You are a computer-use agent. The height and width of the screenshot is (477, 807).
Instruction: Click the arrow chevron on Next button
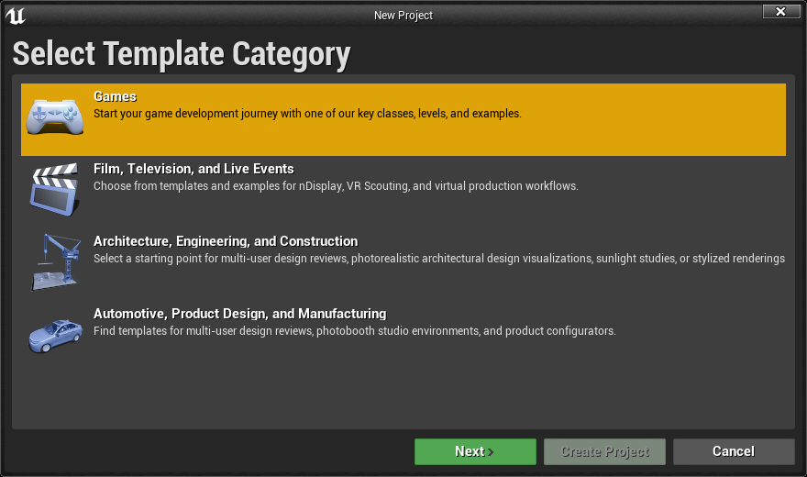[x=491, y=452]
